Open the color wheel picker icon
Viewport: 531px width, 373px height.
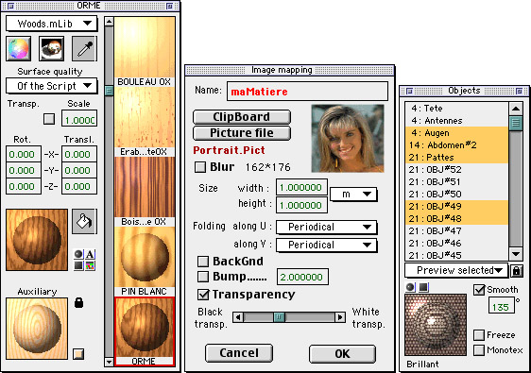click(19, 49)
